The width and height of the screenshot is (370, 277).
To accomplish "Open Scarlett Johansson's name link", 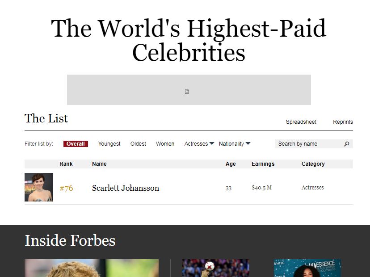I will point(126,188).
